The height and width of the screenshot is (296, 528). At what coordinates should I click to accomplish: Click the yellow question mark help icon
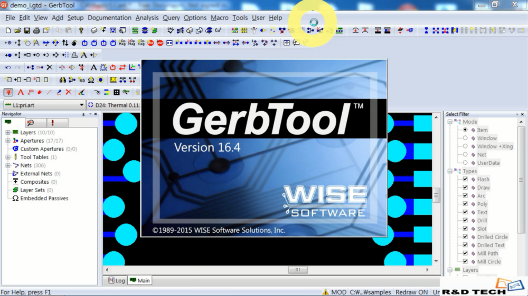(x=81, y=31)
